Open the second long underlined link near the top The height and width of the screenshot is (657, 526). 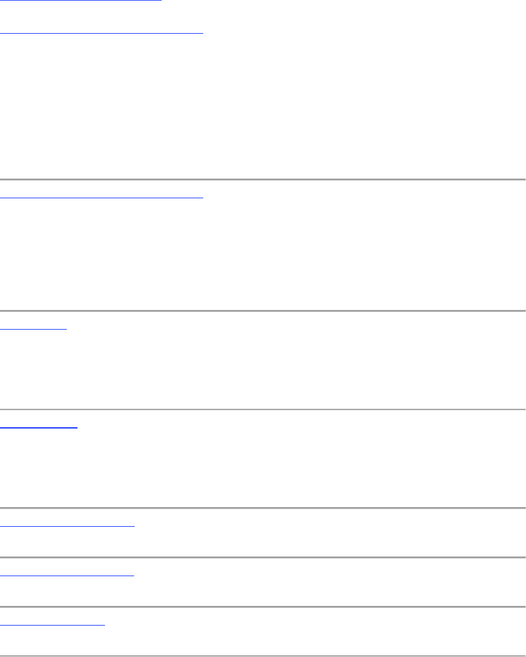click(x=102, y=32)
